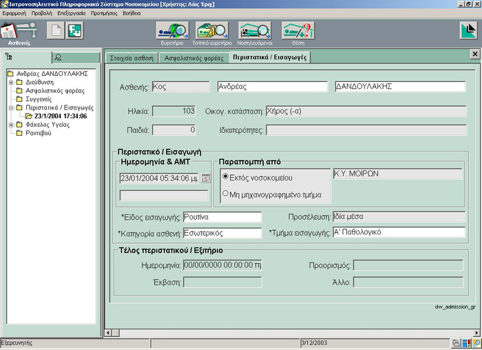The height and width of the screenshot is (350, 482).
Task: Click the admission date field 23/01/2004 05:34:06
Action: point(159,178)
